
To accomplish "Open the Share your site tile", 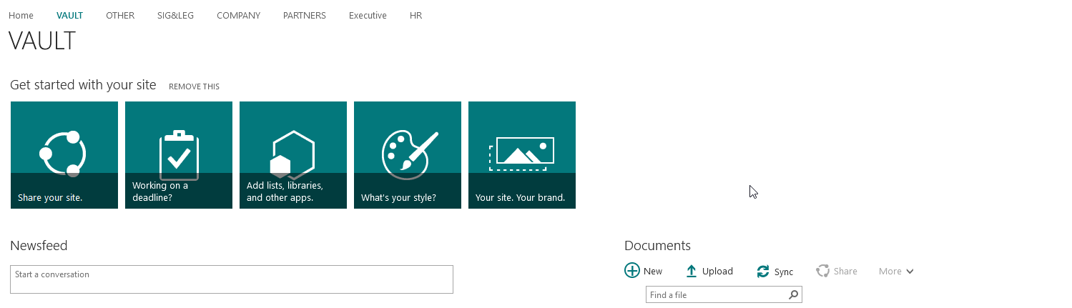I will coord(64,155).
